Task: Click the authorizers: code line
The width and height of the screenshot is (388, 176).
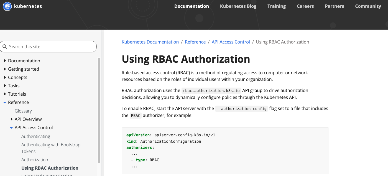Action: [x=140, y=147]
